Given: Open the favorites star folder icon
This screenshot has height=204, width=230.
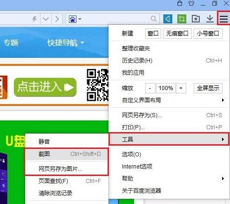Looking at the screenshot, I should tap(196, 19).
